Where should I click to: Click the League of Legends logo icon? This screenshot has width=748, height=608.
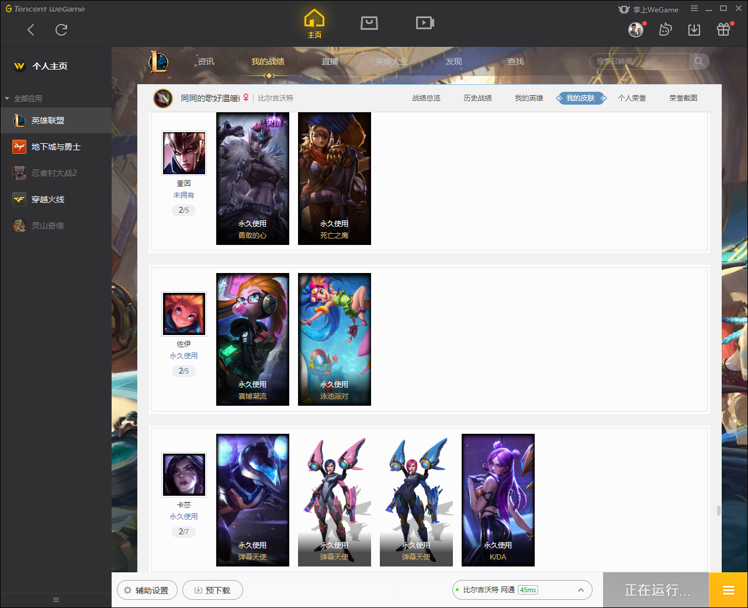point(158,61)
